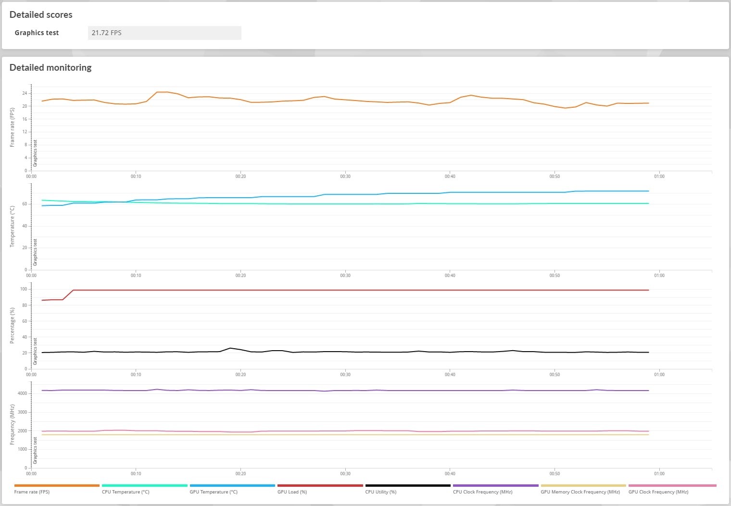Toggle the GPU Memory Clock Frequency legend swatch
Screen dimensions: 731x506
point(583,486)
